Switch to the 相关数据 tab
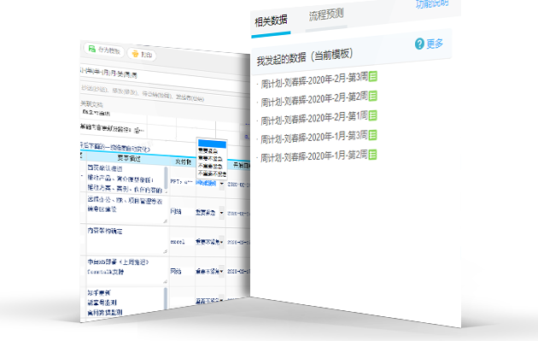The image size is (538, 341). tap(271, 21)
